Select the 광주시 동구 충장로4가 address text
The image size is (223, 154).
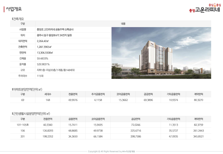(x=54, y=35)
